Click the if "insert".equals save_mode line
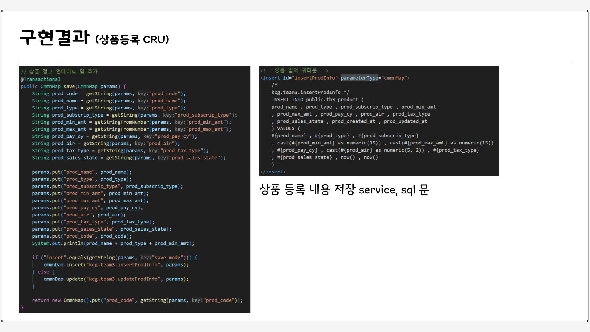The height and width of the screenshot is (332, 590). [115, 258]
